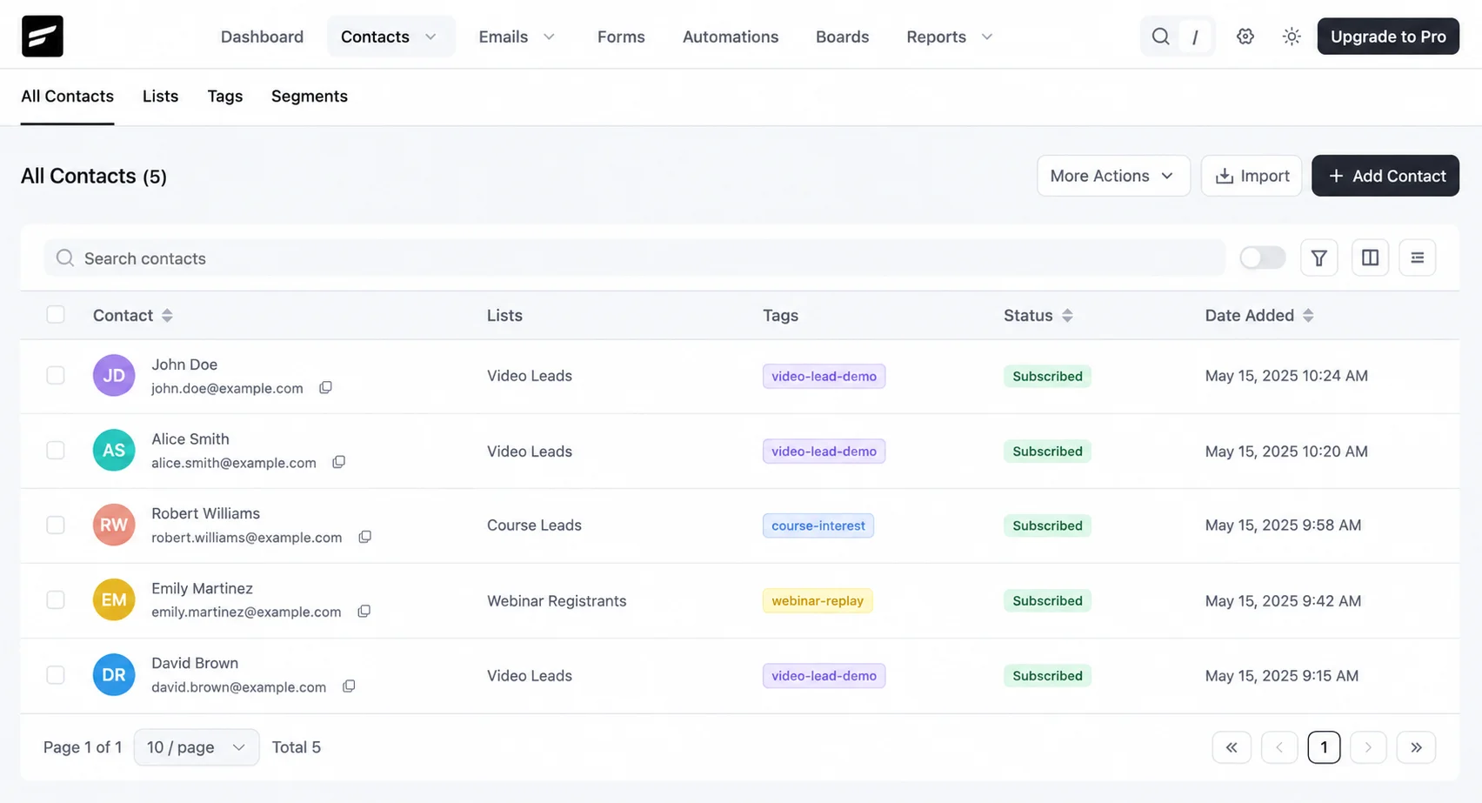Switch to the Segments tab
This screenshot has height=803, width=1482.
[x=309, y=97]
